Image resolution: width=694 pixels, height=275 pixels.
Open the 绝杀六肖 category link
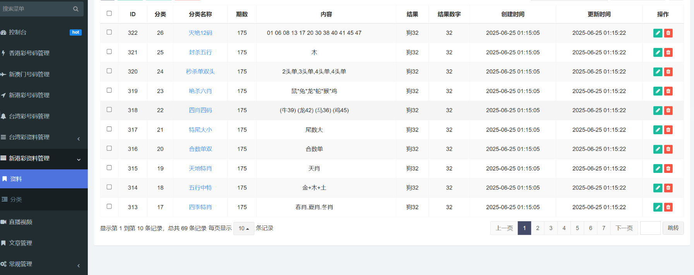(200, 91)
